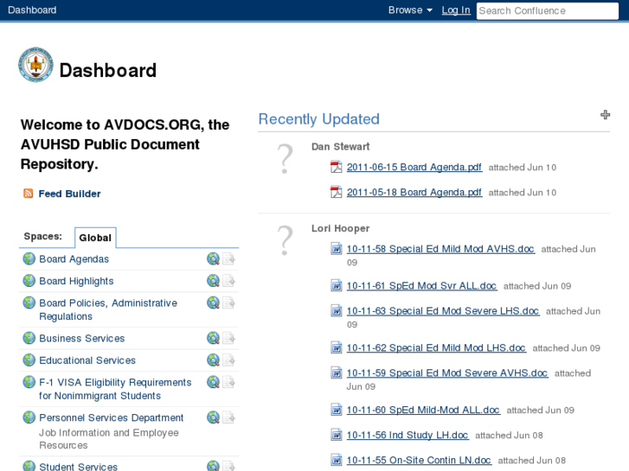Image resolution: width=629 pixels, height=471 pixels.
Task: Open the Board Highlights space
Action: click(76, 281)
